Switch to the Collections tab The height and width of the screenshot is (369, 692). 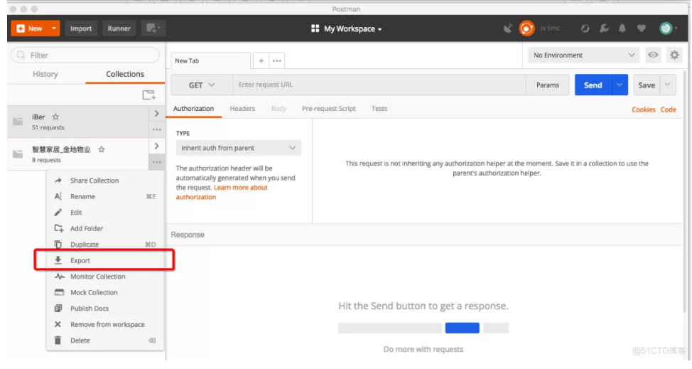click(x=125, y=74)
